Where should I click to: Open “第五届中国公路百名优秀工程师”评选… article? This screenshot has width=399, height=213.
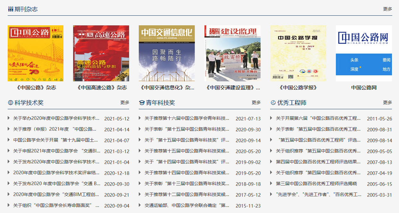320,140
